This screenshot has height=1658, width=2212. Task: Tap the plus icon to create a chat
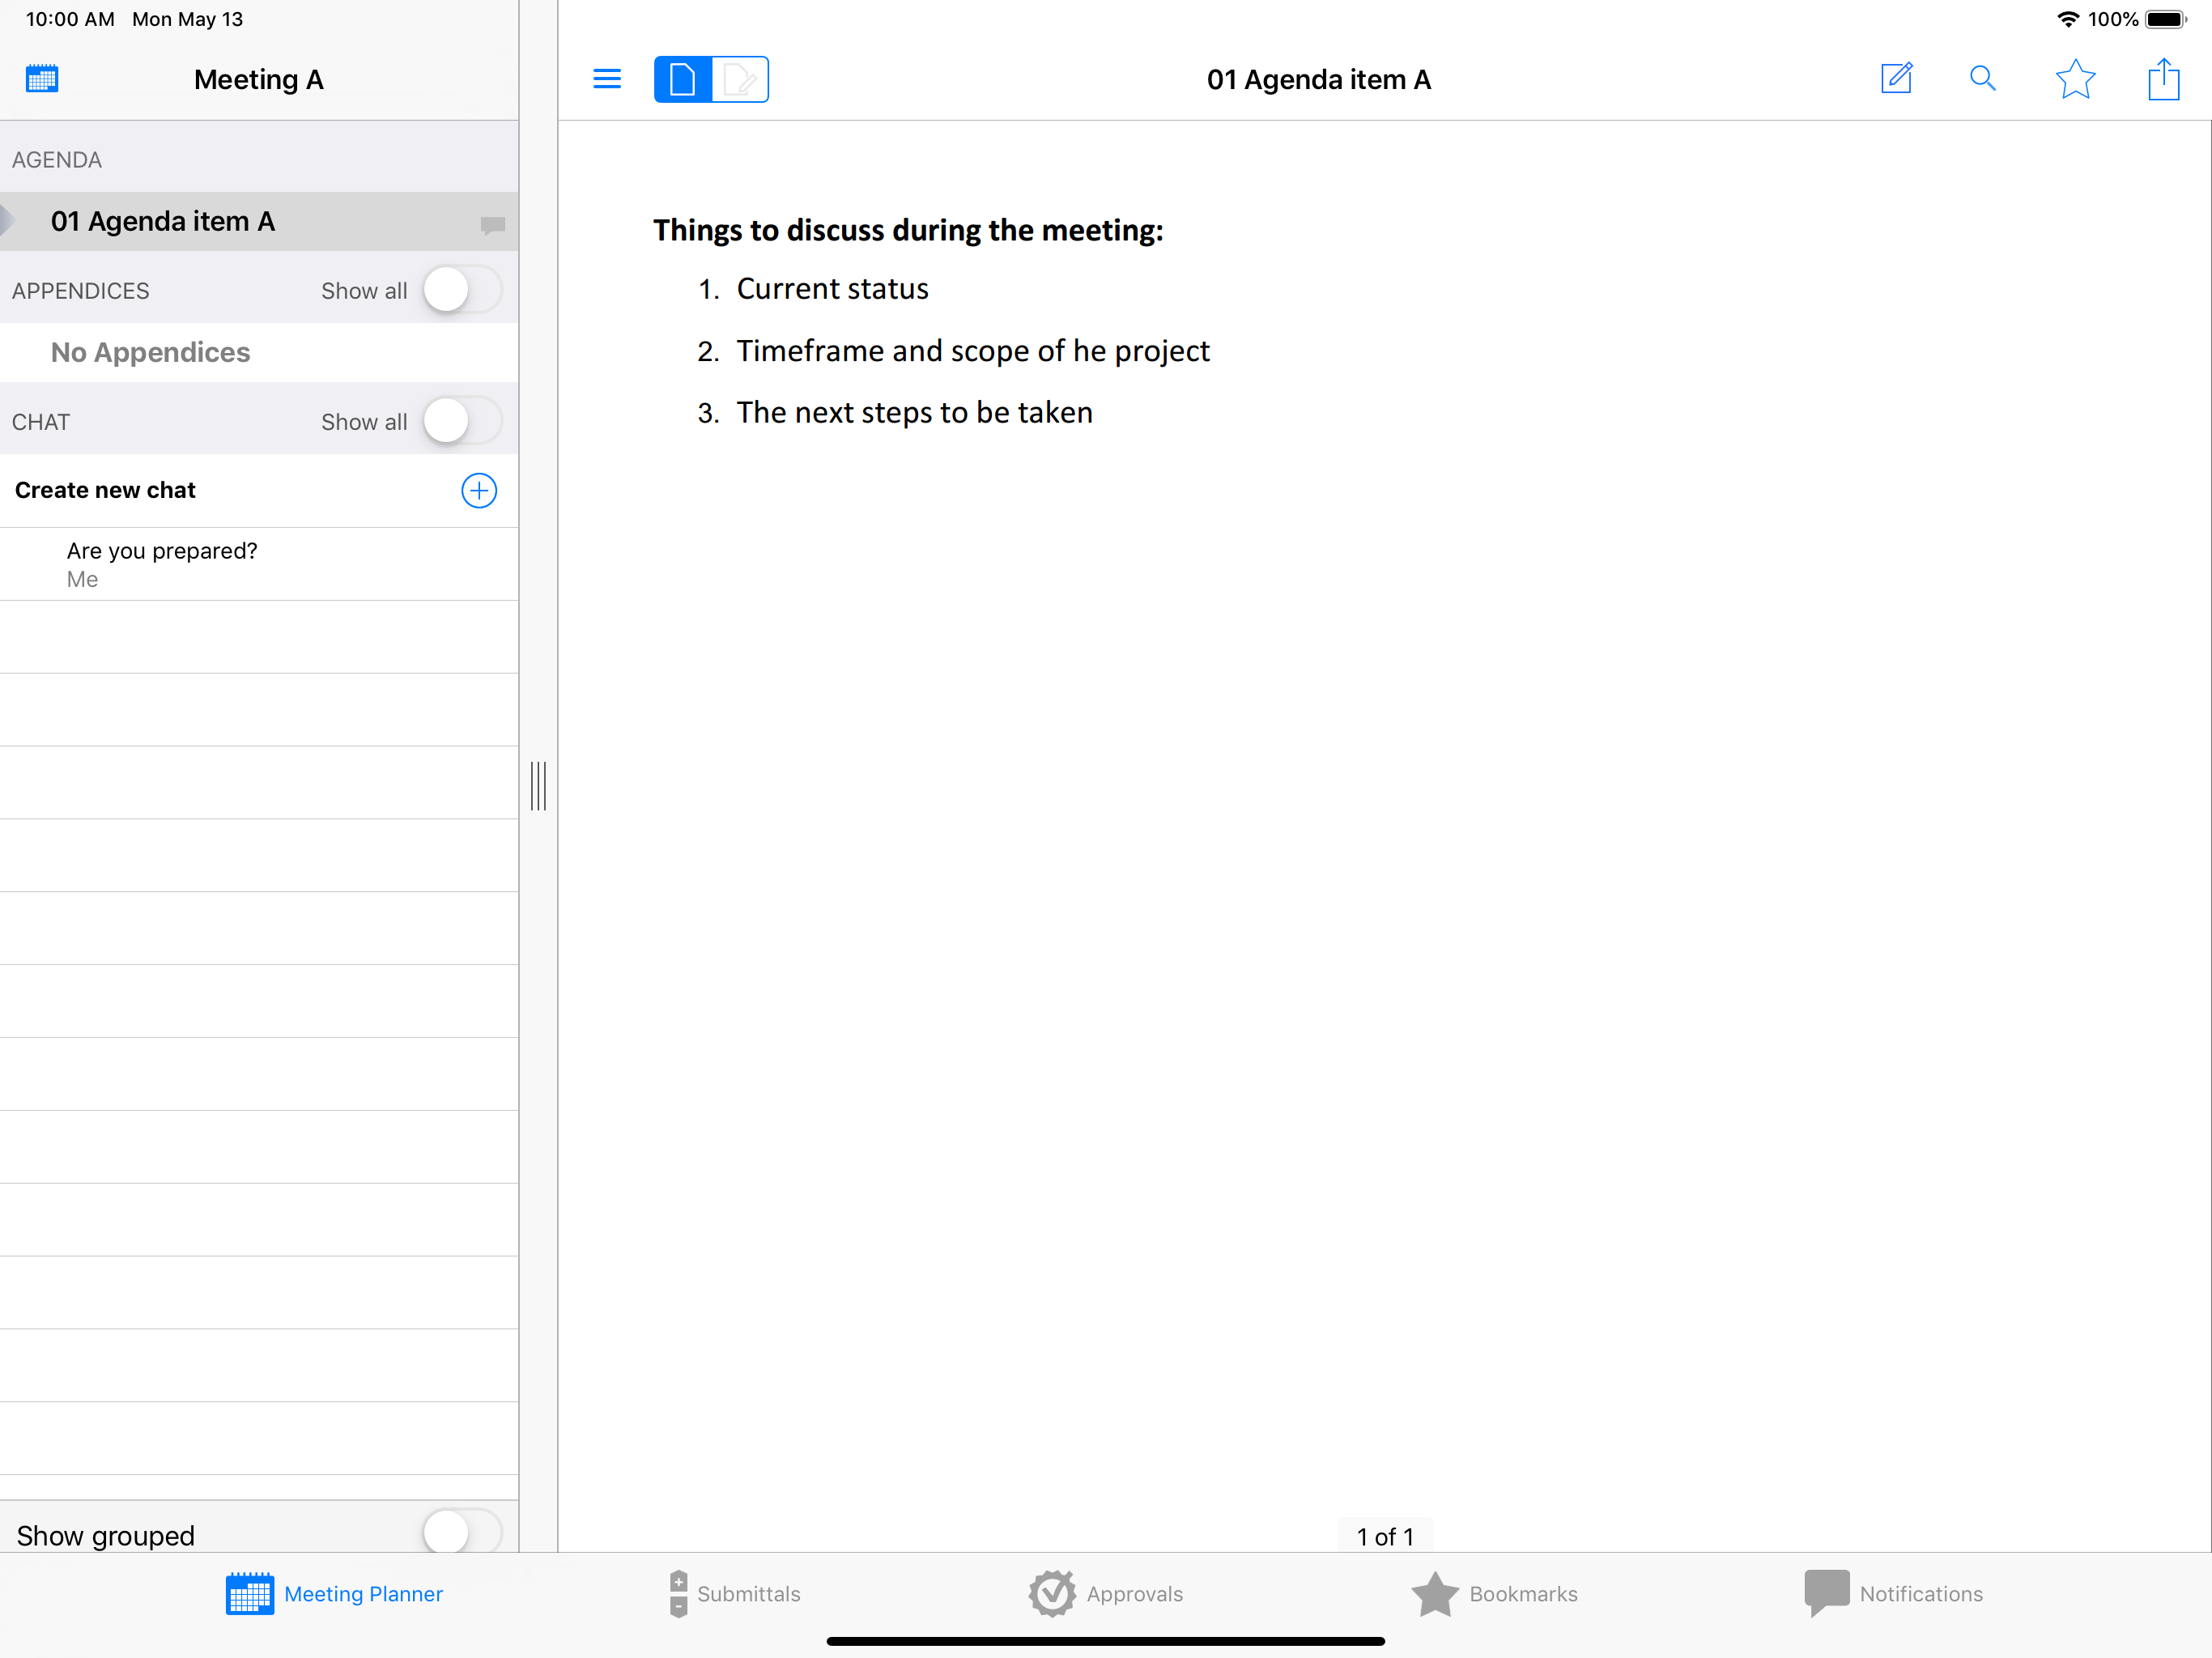point(479,490)
